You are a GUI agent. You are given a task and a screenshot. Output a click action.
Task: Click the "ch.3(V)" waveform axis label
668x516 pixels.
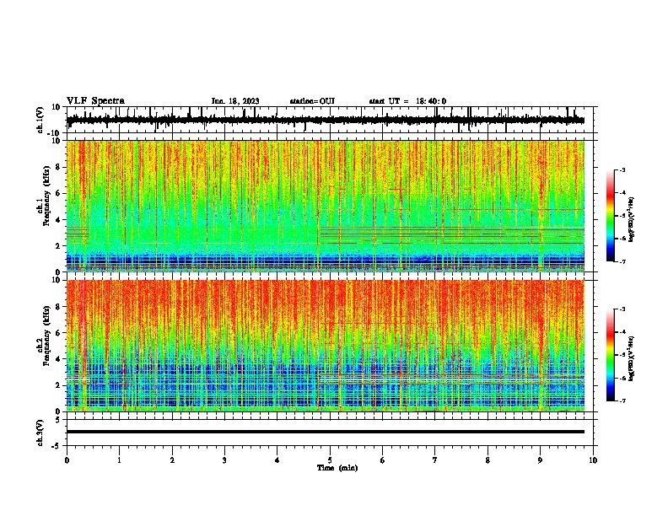click(x=40, y=433)
